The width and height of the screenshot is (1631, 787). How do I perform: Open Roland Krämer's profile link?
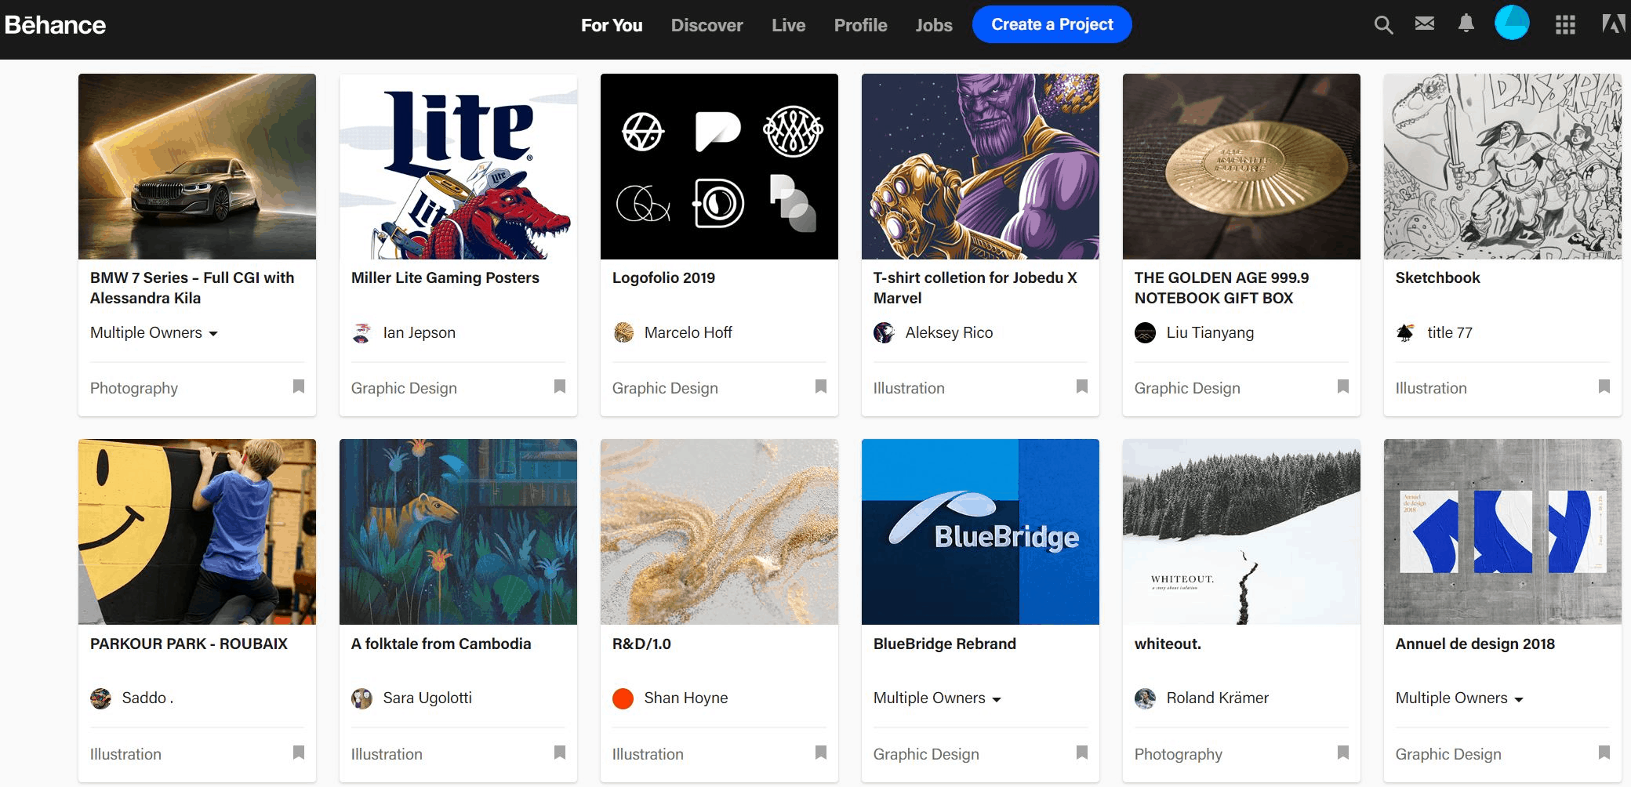(x=1217, y=698)
